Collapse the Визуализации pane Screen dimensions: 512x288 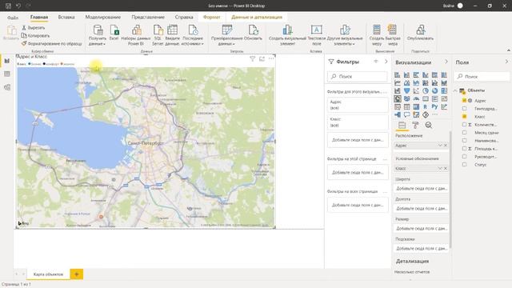pos(446,62)
